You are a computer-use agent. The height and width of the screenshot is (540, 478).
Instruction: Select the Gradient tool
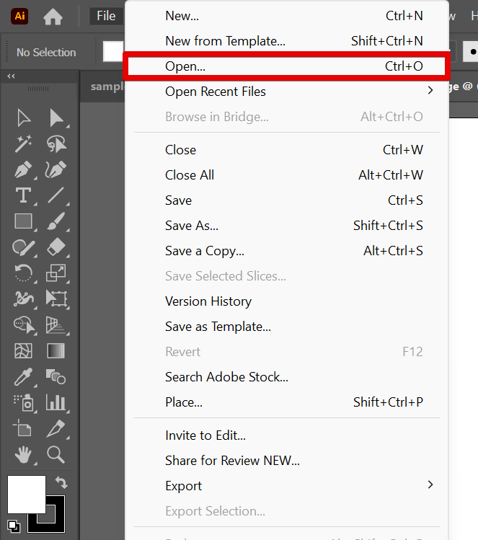(x=56, y=351)
